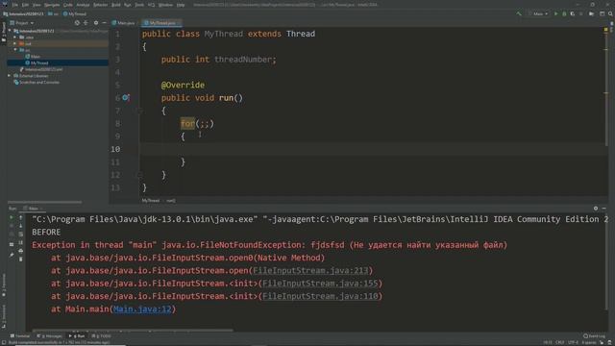Open the Edit menu
Viewport: 615px width, 346px height.
[x=25, y=5]
